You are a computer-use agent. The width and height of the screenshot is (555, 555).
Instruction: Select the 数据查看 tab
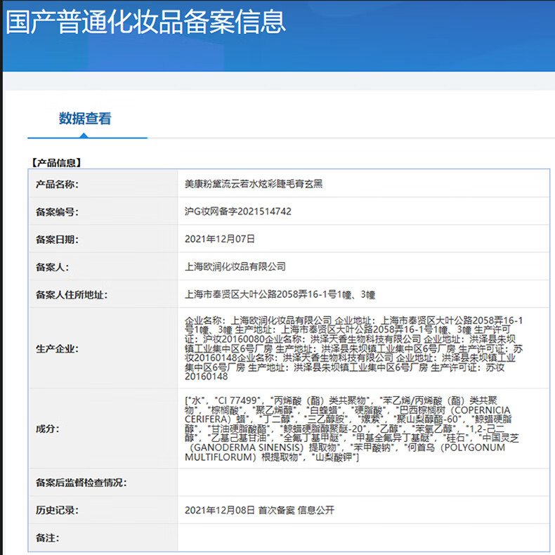tap(85, 118)
